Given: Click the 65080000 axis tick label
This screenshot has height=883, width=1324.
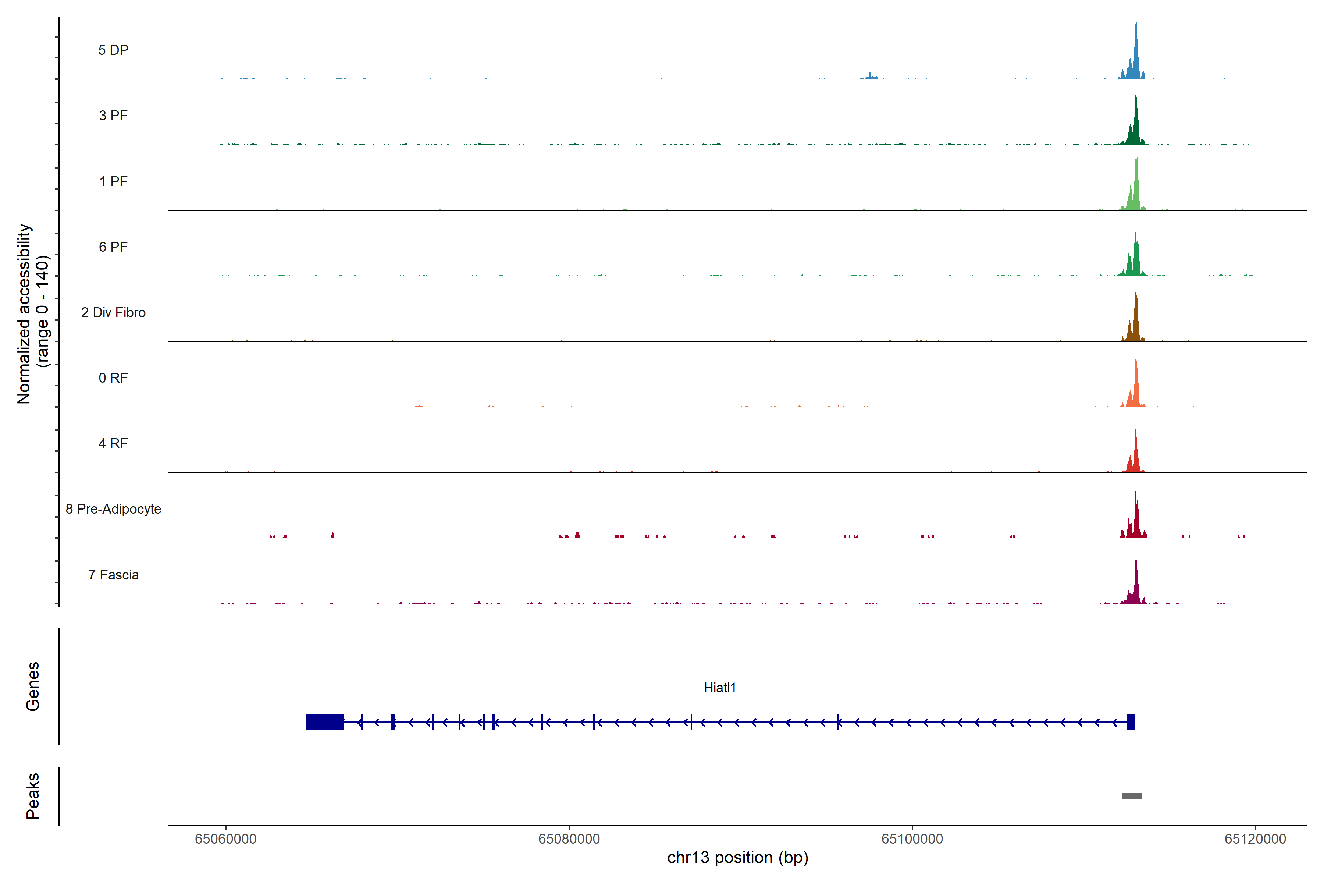Looking at the screenshot, I should pos(569,839).
